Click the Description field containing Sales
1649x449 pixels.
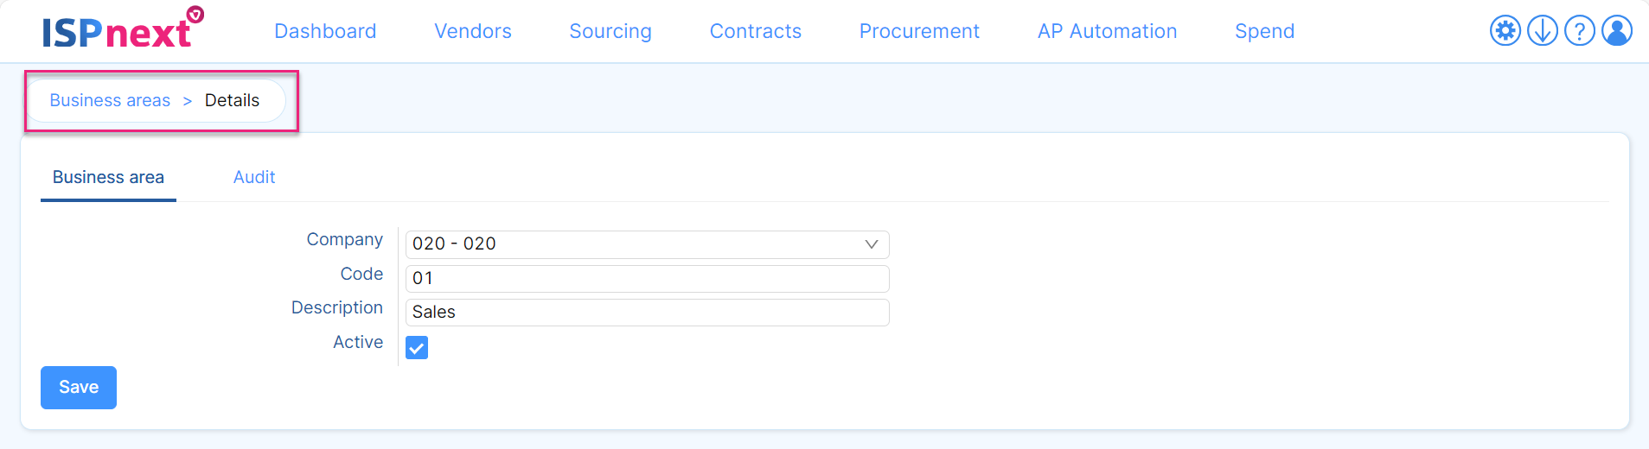[647, 313]
